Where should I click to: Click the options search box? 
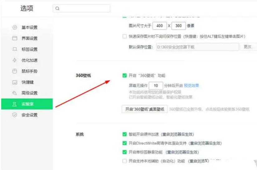pos(81,8)
